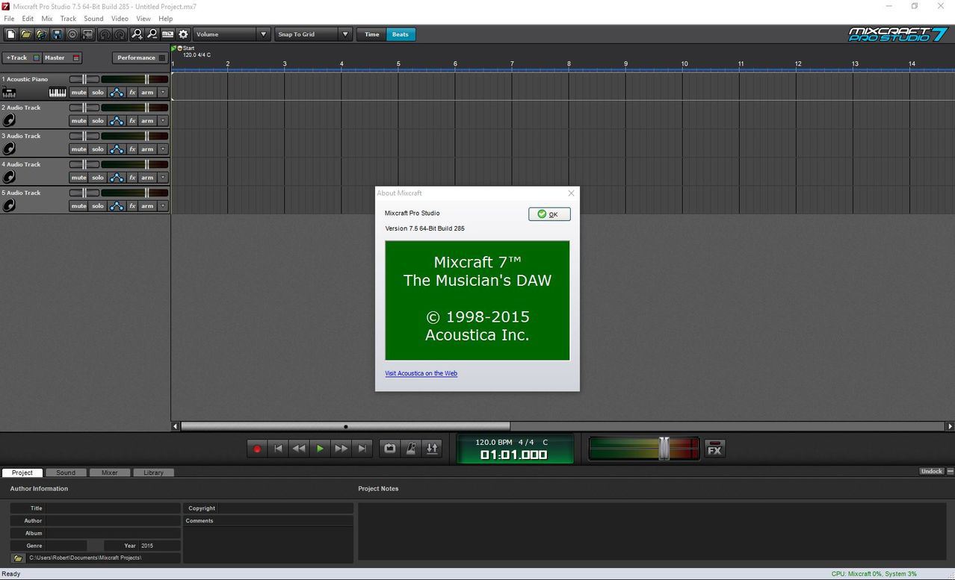Open fx for 2 Audio Track
The image size is (955, 580).
coord(132,121)
